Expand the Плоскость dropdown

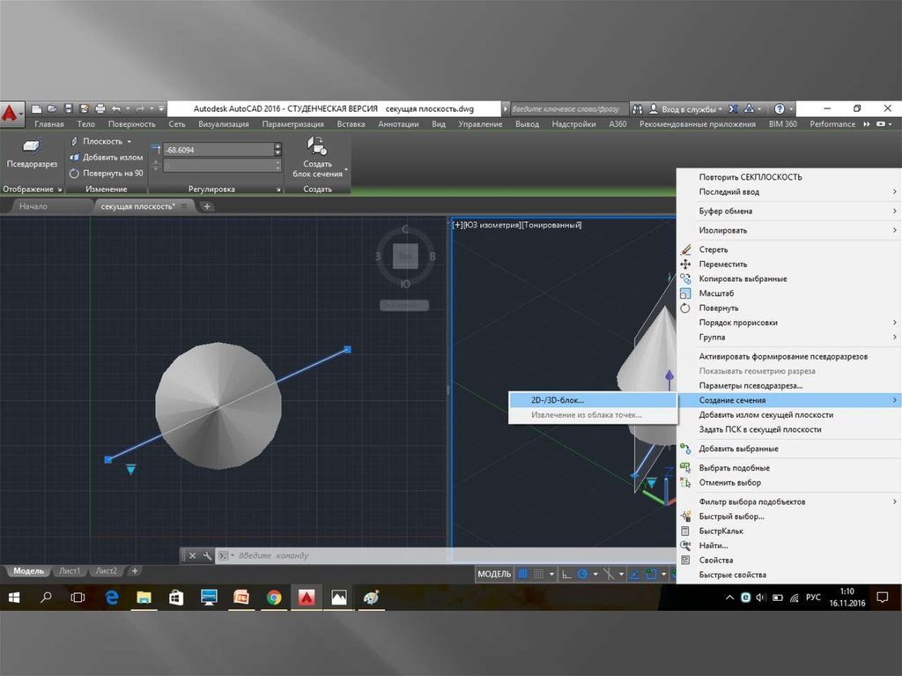point(129,141)
